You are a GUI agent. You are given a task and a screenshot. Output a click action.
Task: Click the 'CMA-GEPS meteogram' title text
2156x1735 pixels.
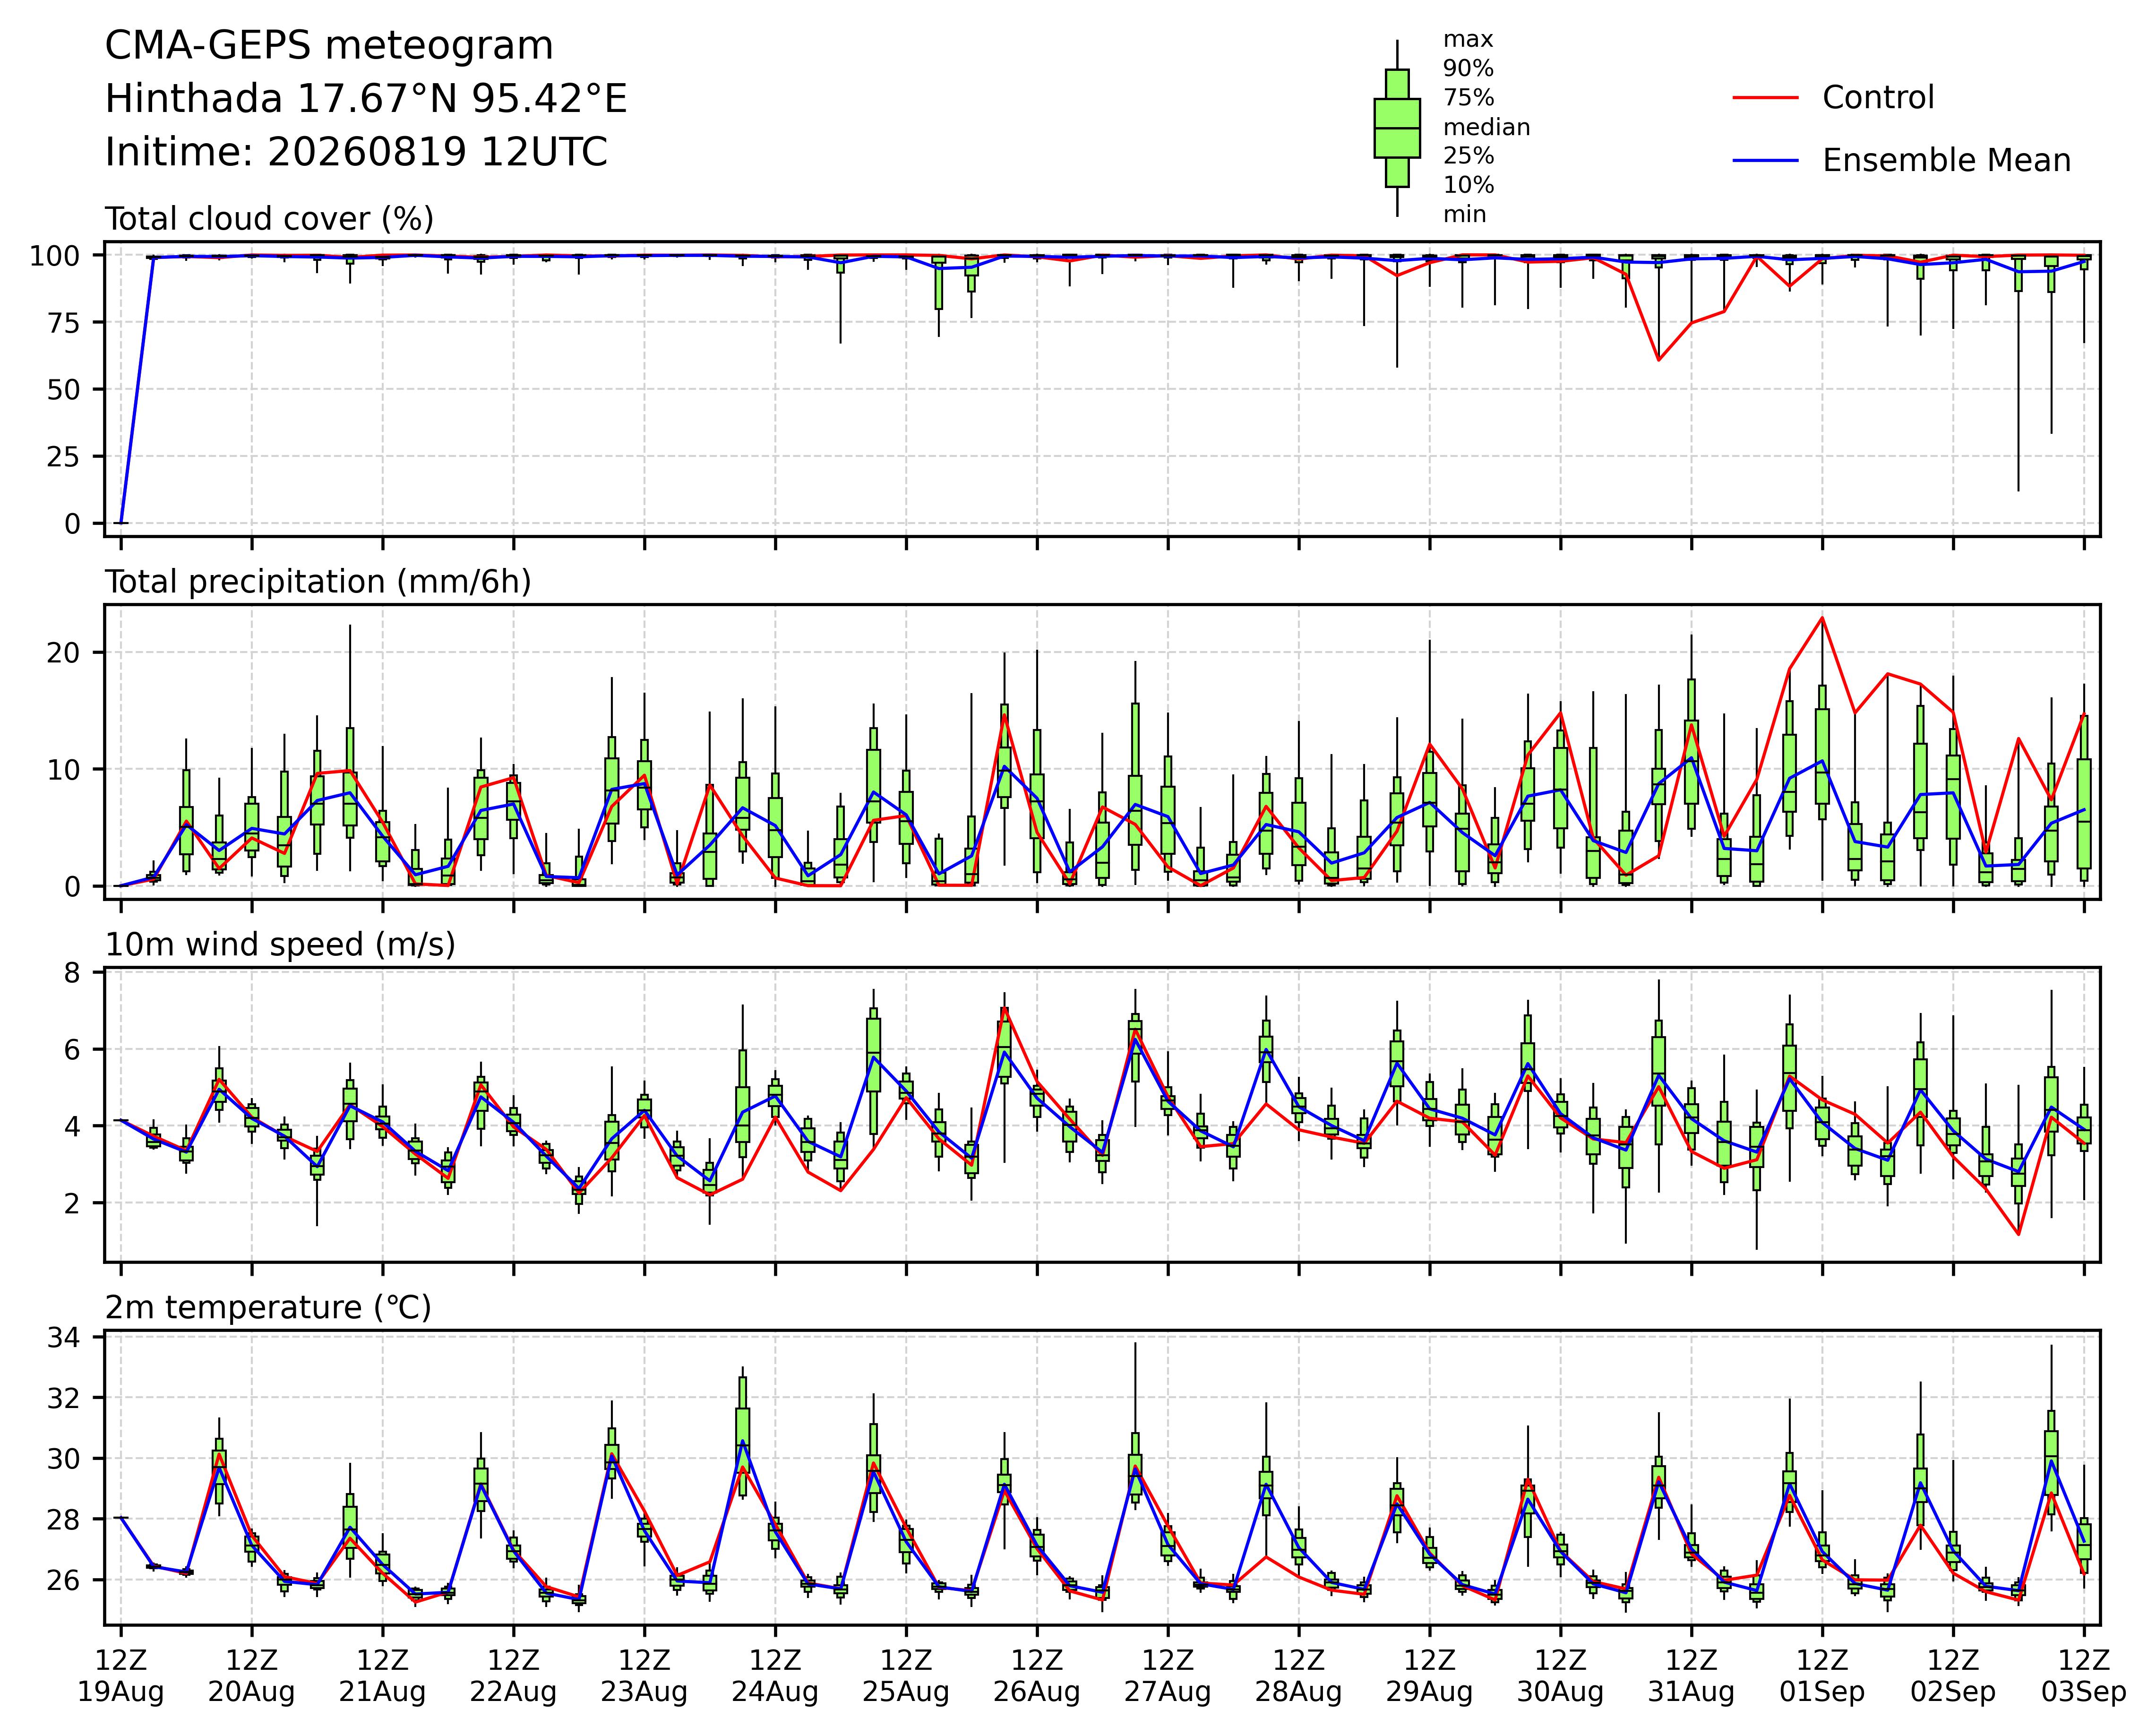pos(329,47)
